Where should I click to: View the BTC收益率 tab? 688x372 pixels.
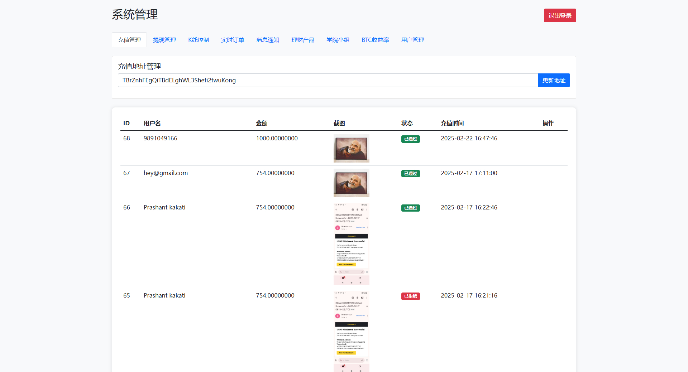coord(375,40)
